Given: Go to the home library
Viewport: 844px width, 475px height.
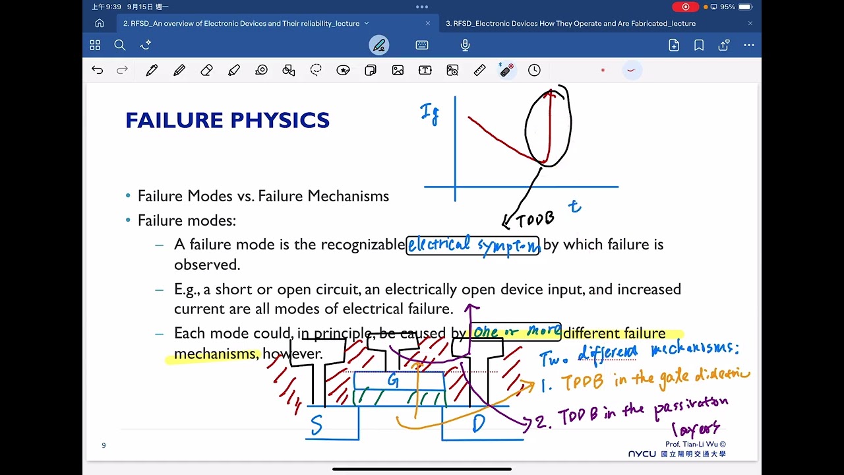Looking at the screenshot, I should point(100,23).
